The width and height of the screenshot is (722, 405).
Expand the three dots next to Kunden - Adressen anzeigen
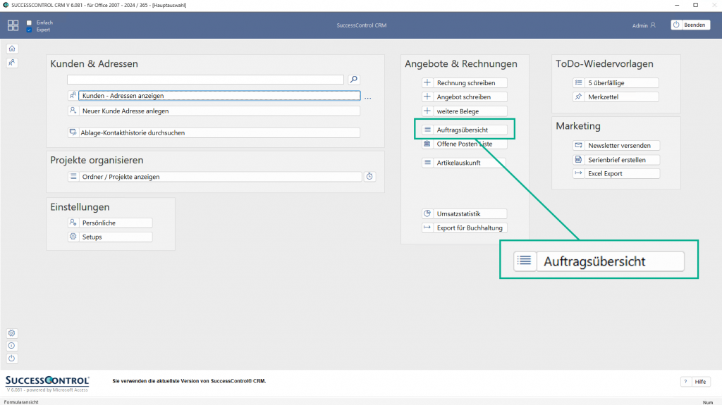pyautogui.click(x=367, y=96)
